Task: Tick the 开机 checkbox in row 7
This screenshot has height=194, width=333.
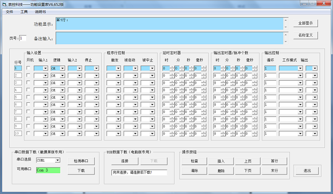Action: click(28, 112)
